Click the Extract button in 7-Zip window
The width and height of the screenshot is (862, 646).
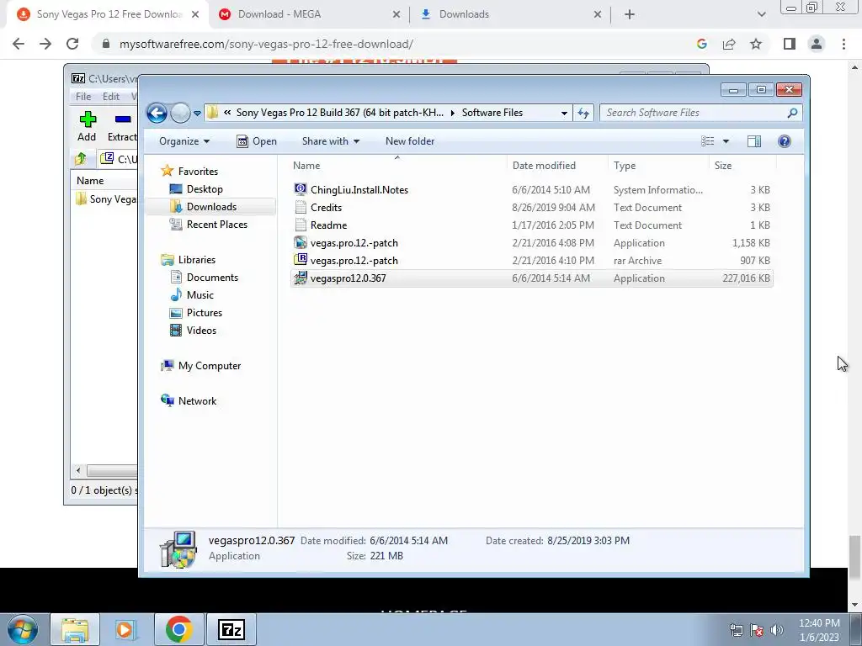tap(122, 126)
